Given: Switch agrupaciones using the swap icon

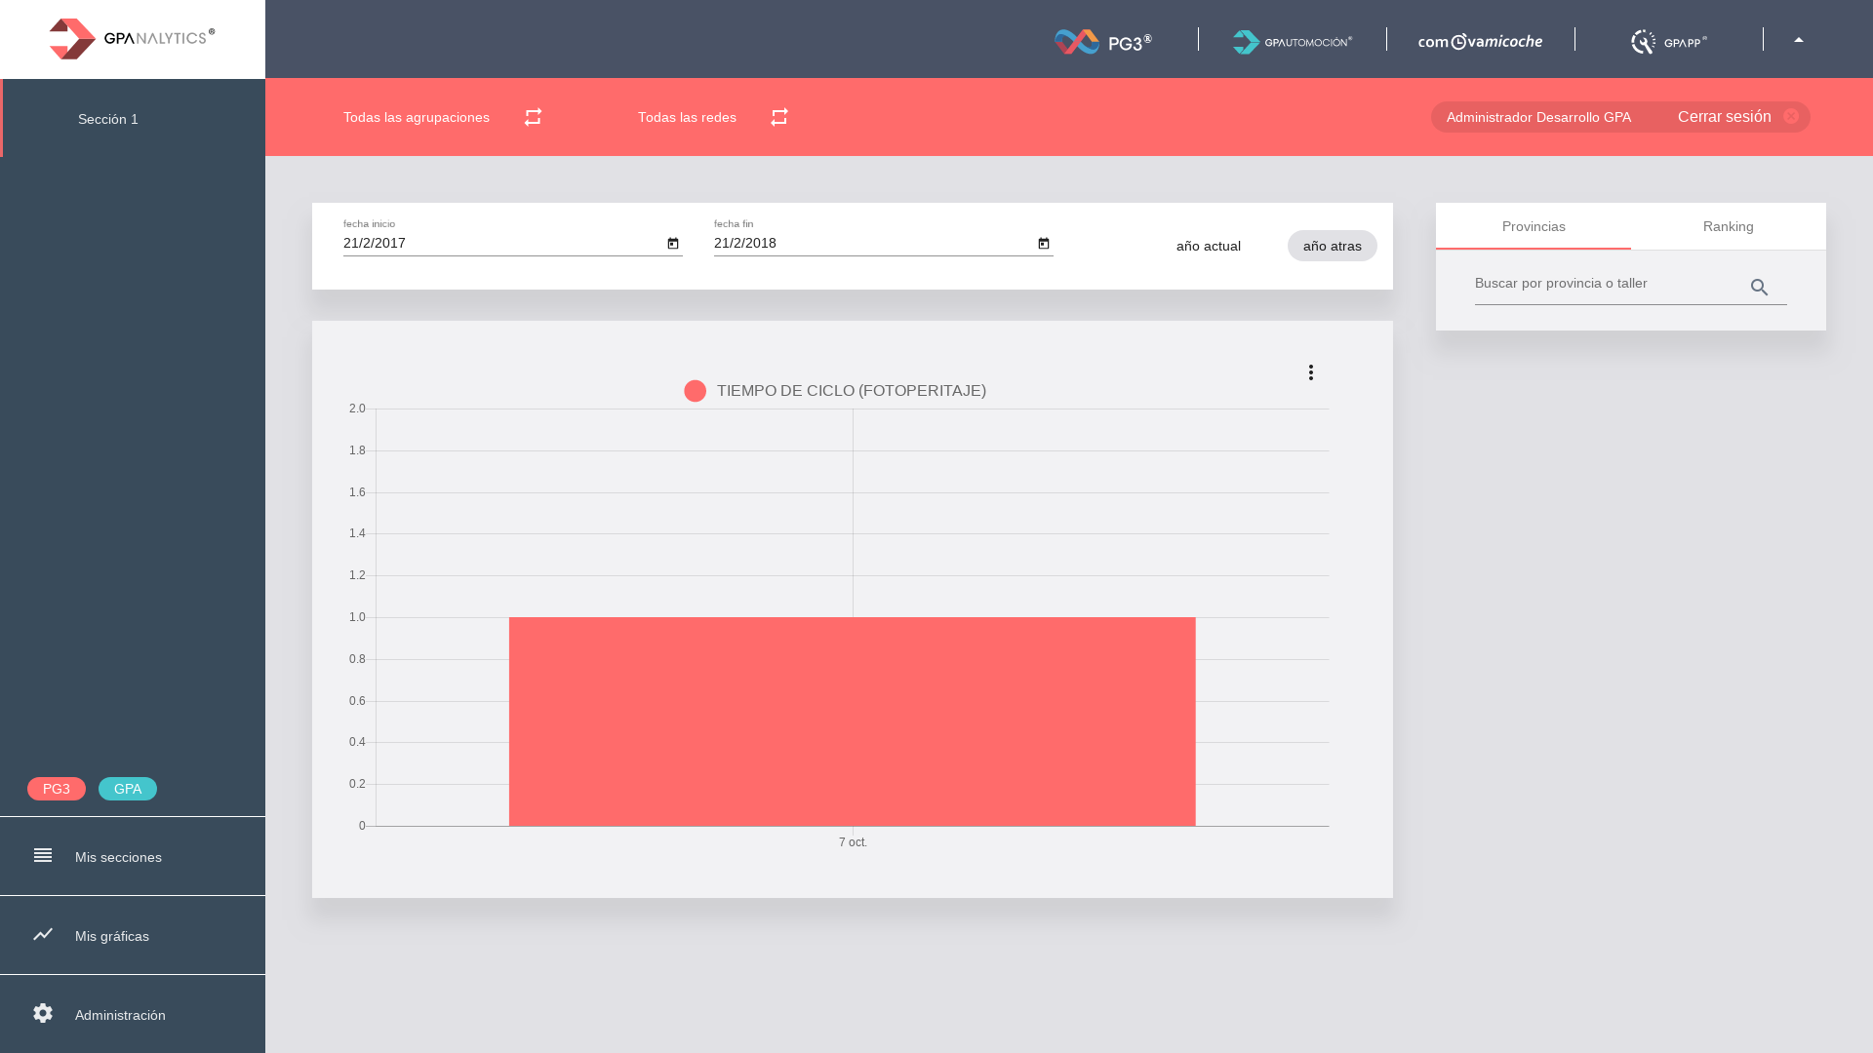Looking at the screenshot, I should point(533,117).
